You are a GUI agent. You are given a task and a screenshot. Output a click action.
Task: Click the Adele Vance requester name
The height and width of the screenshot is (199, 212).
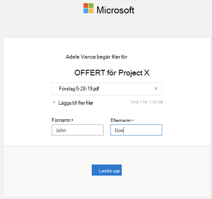coord(81,57)
